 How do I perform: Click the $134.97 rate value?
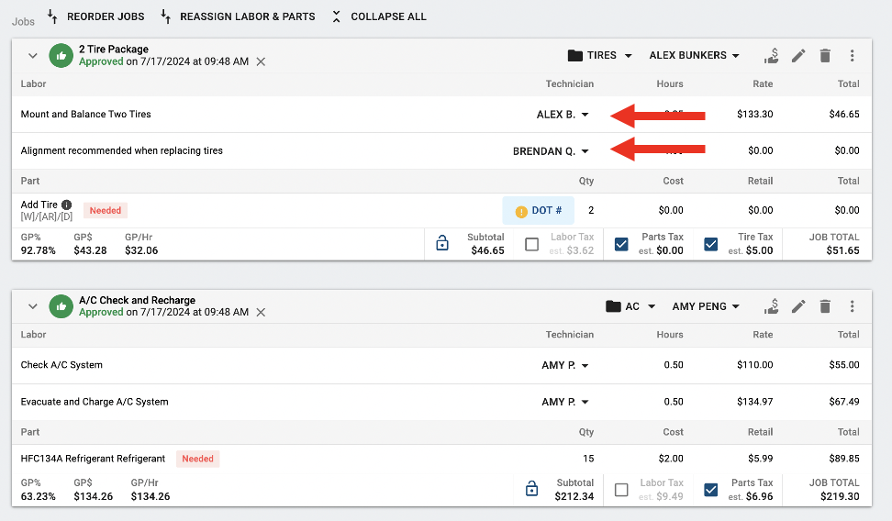point(755,402)
